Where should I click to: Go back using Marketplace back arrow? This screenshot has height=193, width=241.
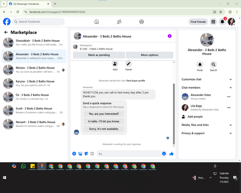coord(6,32)
